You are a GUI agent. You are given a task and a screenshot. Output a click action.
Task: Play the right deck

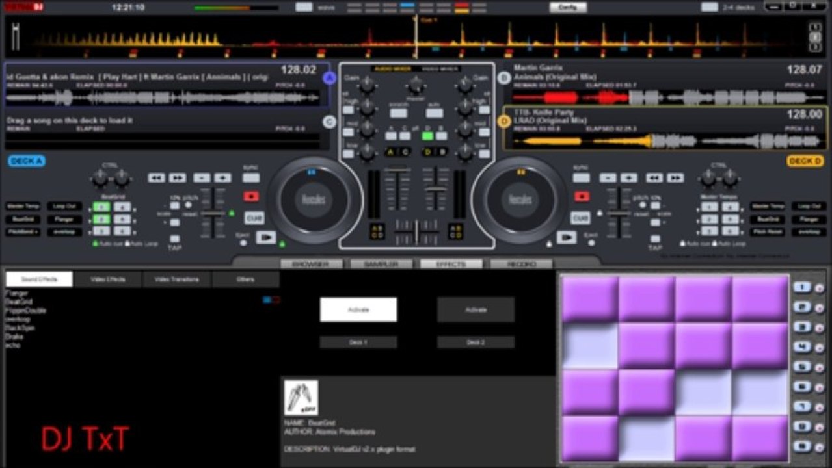click(566, 237)
